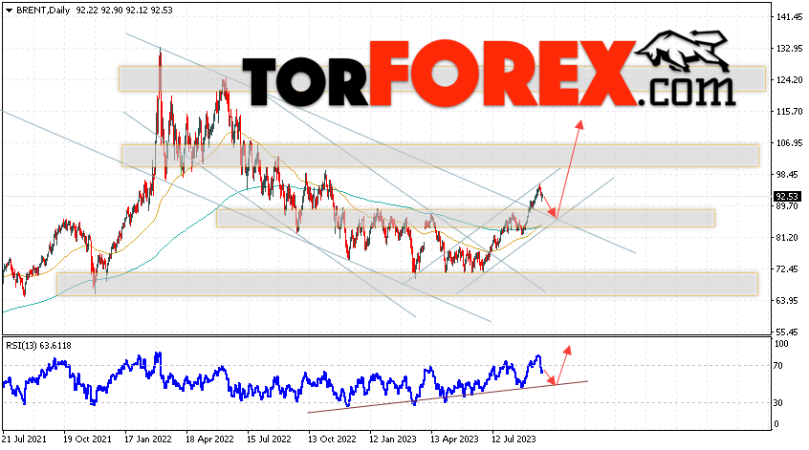Select the 132.95 price axis label
The width and height of the screenshot is (809, 450).
pos(789,49)
